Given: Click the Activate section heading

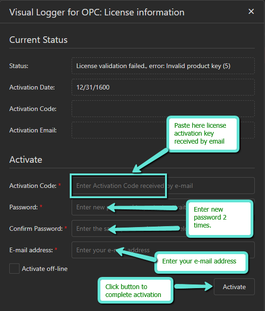Looking at the screenshot, I should (x=26, y=159).
